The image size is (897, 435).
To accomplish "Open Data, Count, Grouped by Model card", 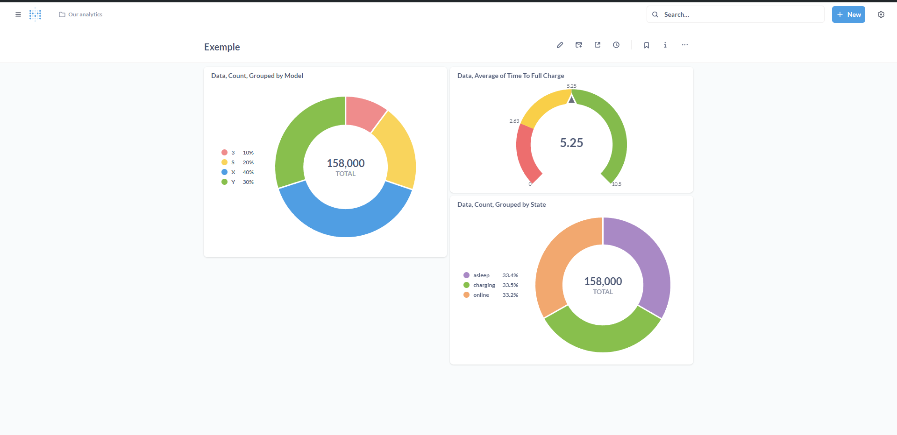I will 257,76.
